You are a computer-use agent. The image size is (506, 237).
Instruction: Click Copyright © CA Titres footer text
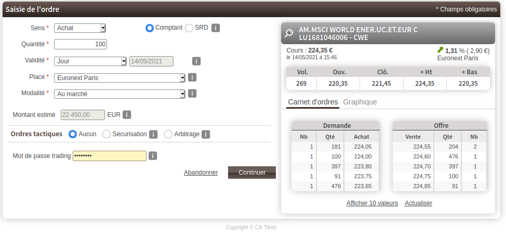[251, 227]
